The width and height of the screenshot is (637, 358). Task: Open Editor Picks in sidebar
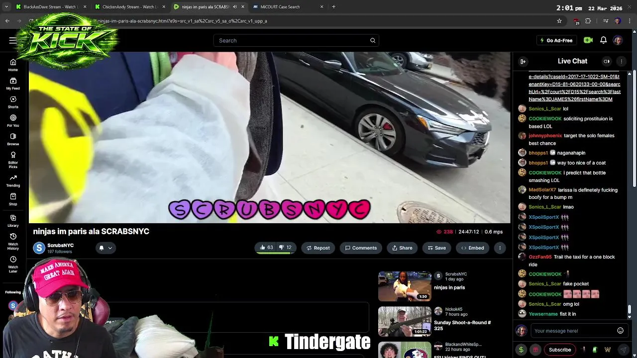coord(13,159)
